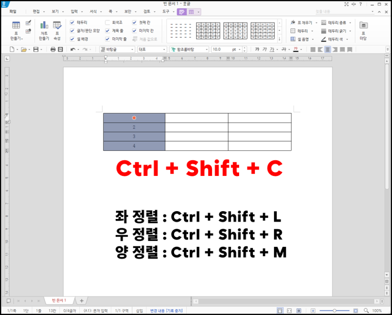This screenshot has width=392, height=315.
Task: Select the center alignment icon
Action: pyautogui.click(x=328, y=49)
